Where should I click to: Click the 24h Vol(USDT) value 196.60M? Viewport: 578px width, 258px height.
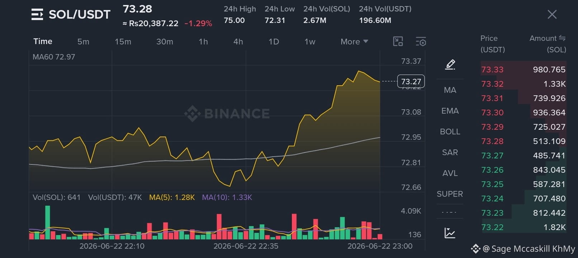pos(375,20)
